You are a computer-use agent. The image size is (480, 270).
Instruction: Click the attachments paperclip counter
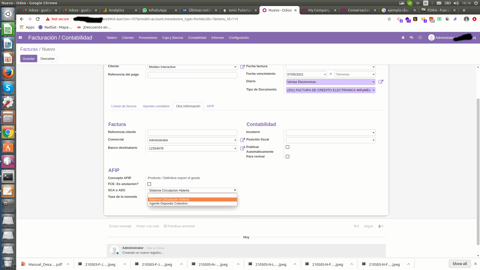tap(356, 226)
